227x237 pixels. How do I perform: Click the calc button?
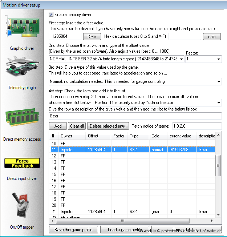212,37
